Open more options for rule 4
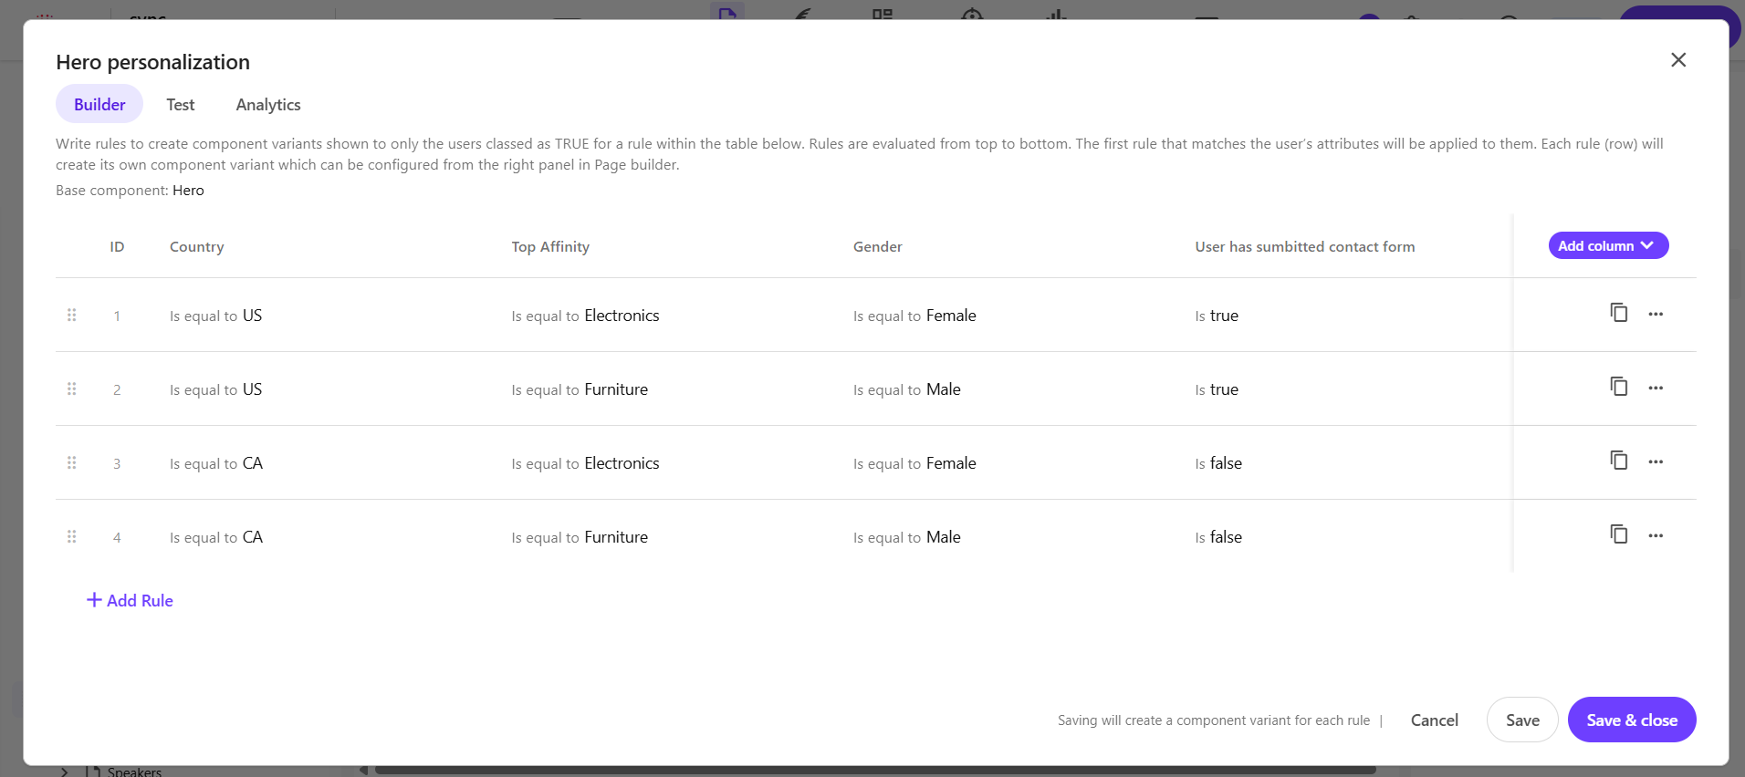Viewport: 1745px width, 777px height. point(1656,536)
